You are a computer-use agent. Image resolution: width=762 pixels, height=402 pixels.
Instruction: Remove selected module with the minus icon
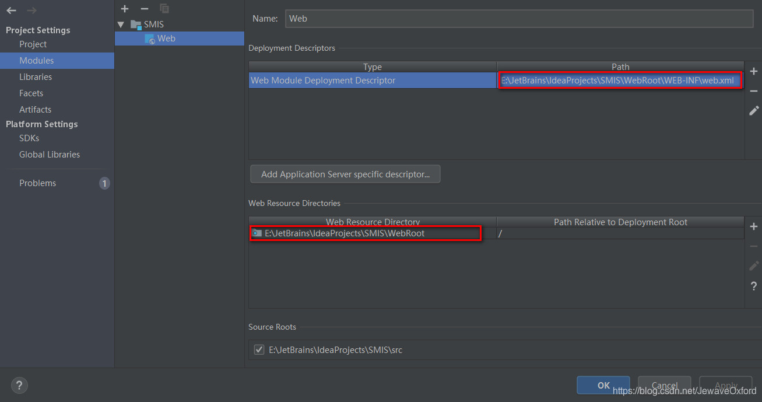(145, 9)
